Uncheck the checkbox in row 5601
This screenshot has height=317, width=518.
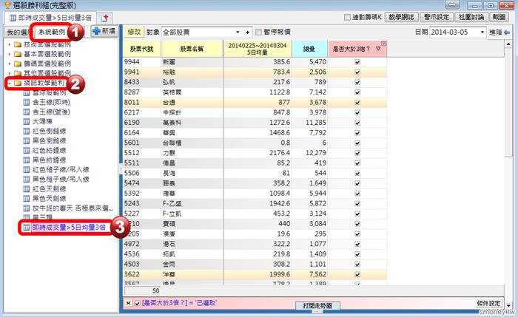357,143
